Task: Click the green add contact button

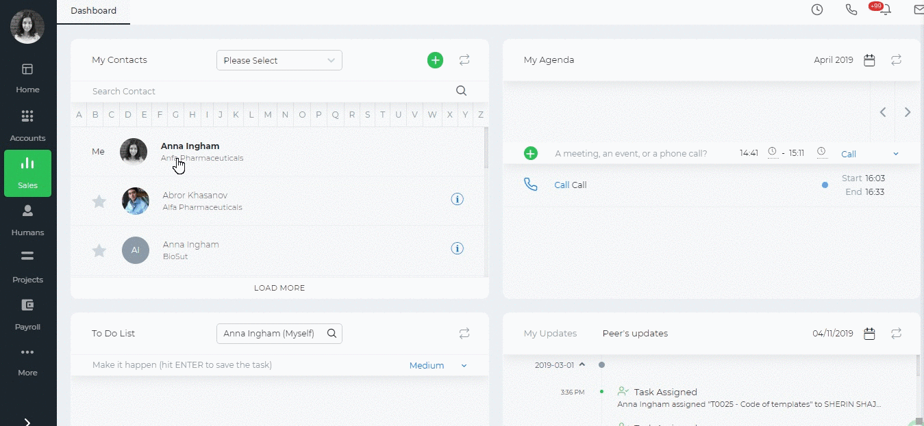Action: 435,60
